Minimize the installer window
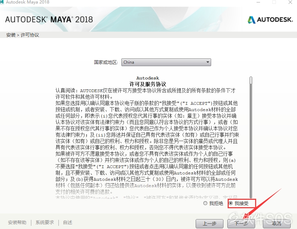Image resolution: width=297 pixels, height=229 pixels. click(258, 2)
